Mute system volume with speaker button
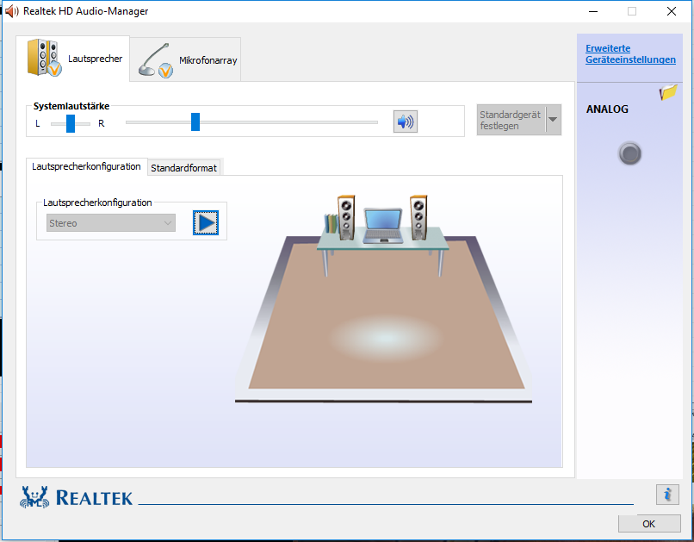 [x=405, y=121]
